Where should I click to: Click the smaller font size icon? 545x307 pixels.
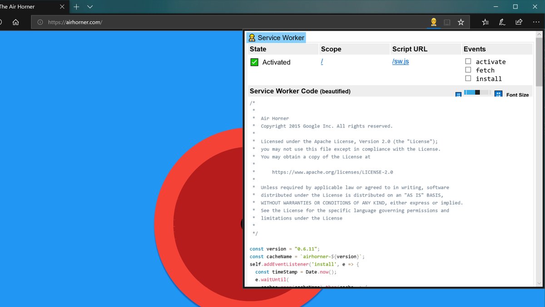(458, 95)
